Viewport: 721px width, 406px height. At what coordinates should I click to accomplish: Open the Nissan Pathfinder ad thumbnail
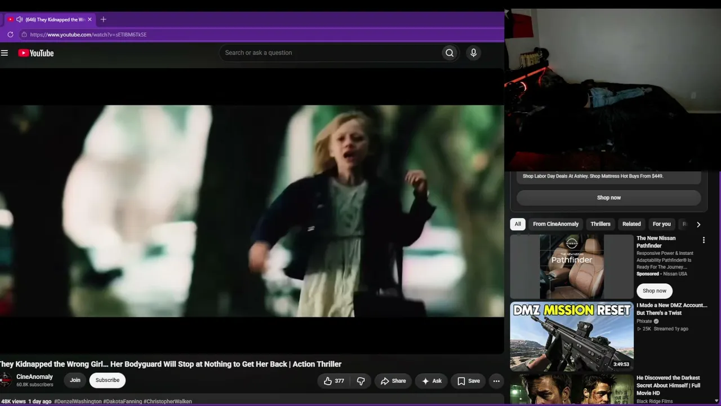pos(572,267)
